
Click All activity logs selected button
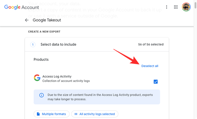click(x=95, y=114)
